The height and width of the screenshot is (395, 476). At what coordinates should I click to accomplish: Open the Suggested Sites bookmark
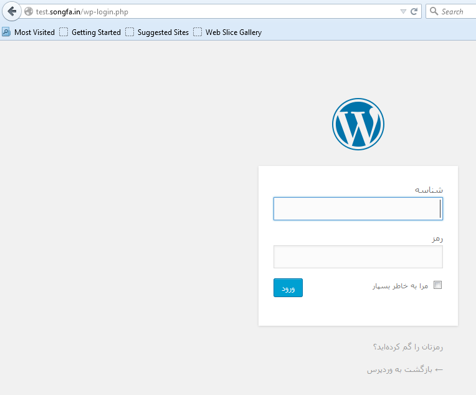coord(157,32)
